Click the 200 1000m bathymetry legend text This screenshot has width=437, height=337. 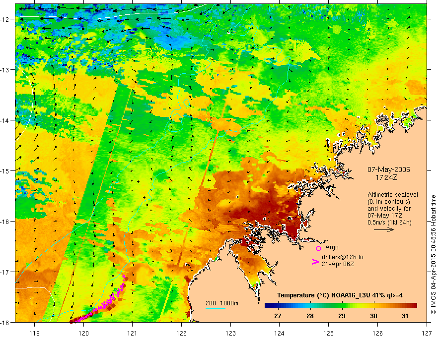(x=222, y=303)
